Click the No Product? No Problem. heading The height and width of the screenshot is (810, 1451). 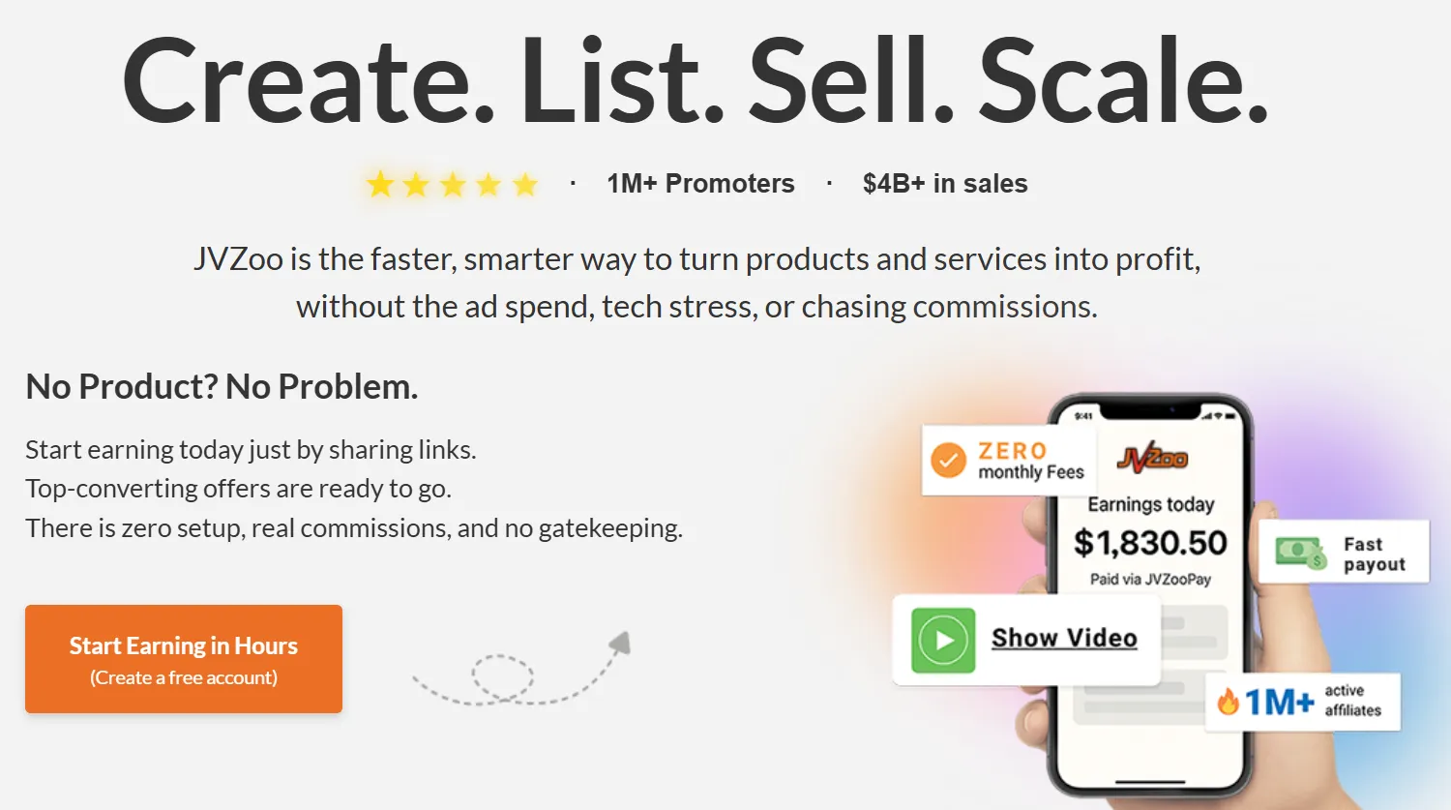pyautogui.click(x=222, y=387)
